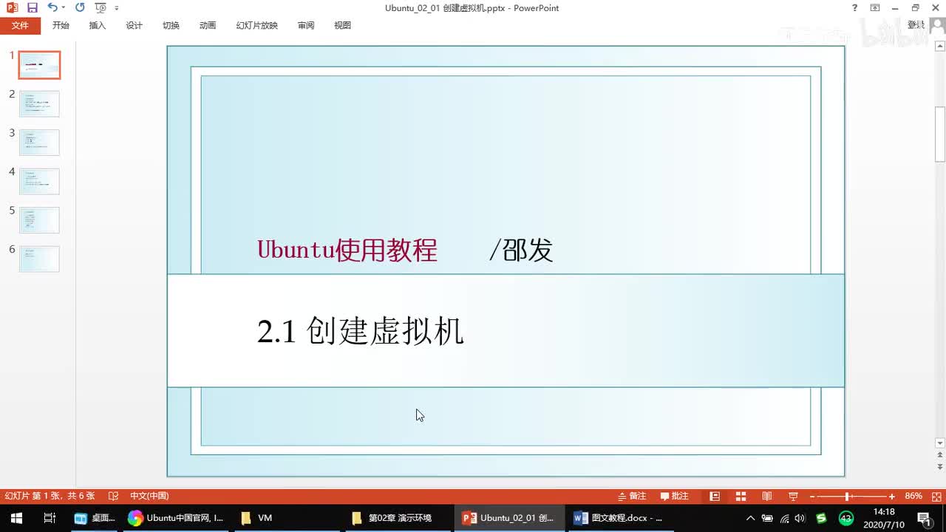Open the 动画 (Animations) ribbon tab
The image size is (946, 532).
coord(208,25)
